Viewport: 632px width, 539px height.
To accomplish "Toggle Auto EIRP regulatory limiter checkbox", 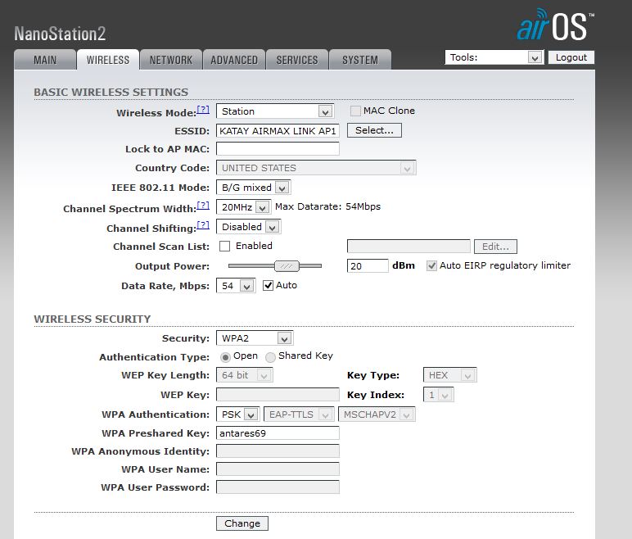I will point(431,266).
